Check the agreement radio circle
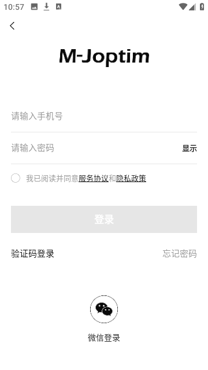This screenshot has height=370, width=208. (16, 178)
